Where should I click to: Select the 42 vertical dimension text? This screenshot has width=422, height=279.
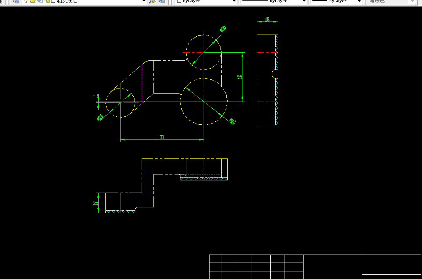(x=239, y=77)
